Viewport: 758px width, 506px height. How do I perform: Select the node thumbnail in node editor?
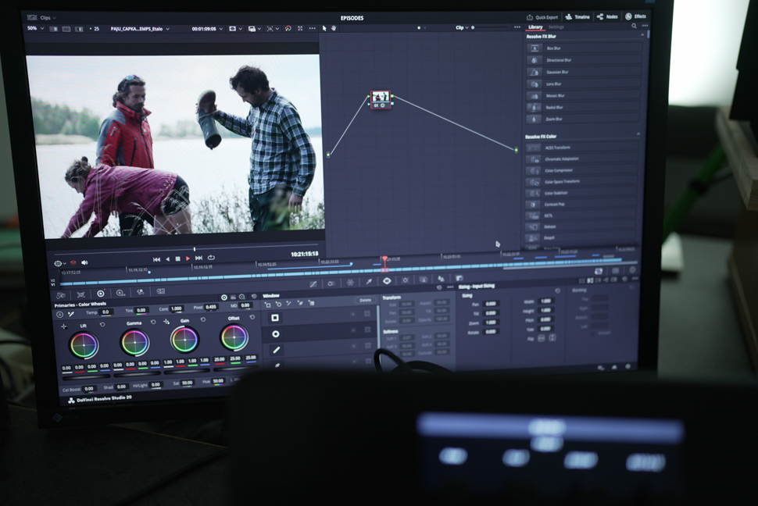(381, 99)
